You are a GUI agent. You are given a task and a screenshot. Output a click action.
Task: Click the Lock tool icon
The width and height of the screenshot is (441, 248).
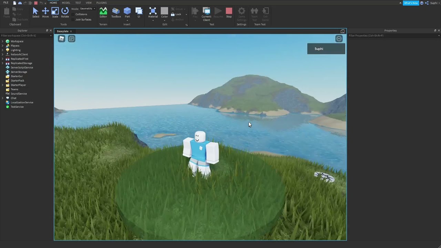(173, 14)
